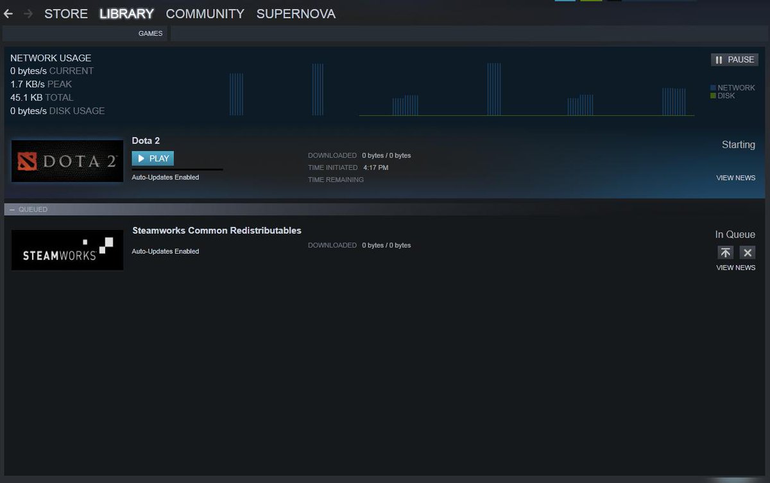The image size is (770, 483).
Task: Collapse the QUEUED section
Action: [11, 209]
